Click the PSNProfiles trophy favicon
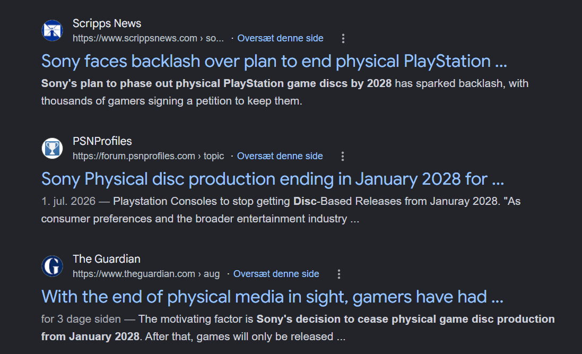 pos(53,148)
